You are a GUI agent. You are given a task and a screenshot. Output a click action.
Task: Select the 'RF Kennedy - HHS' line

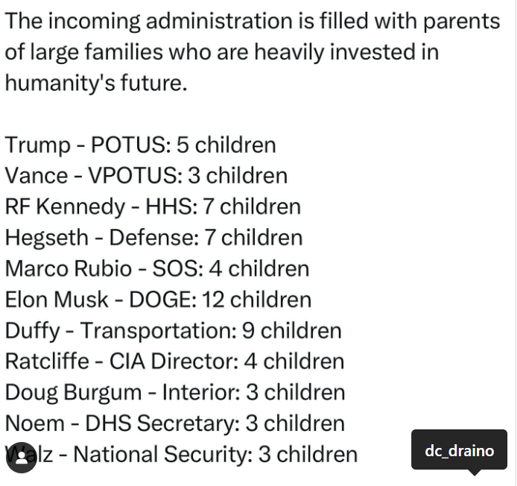153,206
